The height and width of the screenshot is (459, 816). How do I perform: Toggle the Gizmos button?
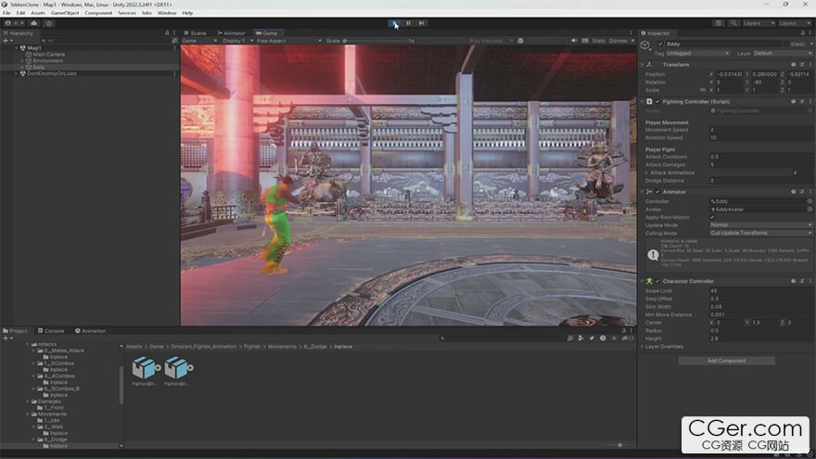[618, 41]
